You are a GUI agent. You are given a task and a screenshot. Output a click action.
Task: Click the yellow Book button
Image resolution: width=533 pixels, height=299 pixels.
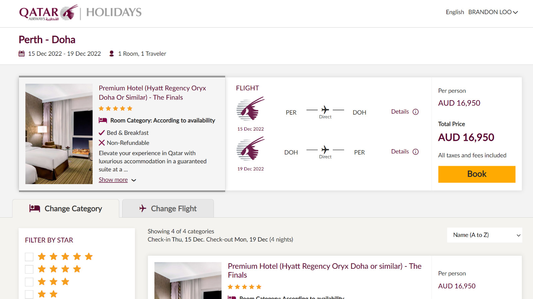coord(477,174)
